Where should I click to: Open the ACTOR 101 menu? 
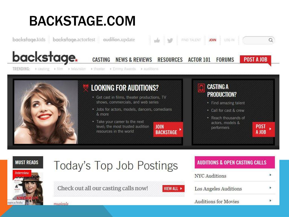click(199, 60)
